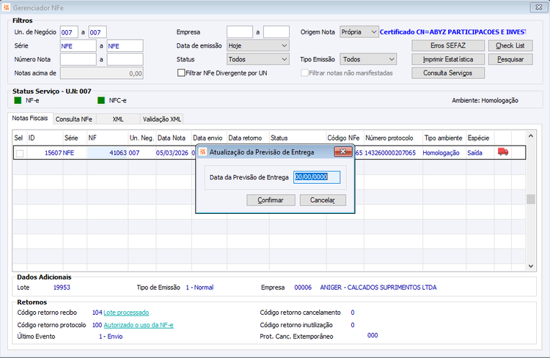The width and height of the screenshot is (550, 358).
Task: Open the Status dropdown showing Todos
Action: pyautogui.click(x=258, y=59)
